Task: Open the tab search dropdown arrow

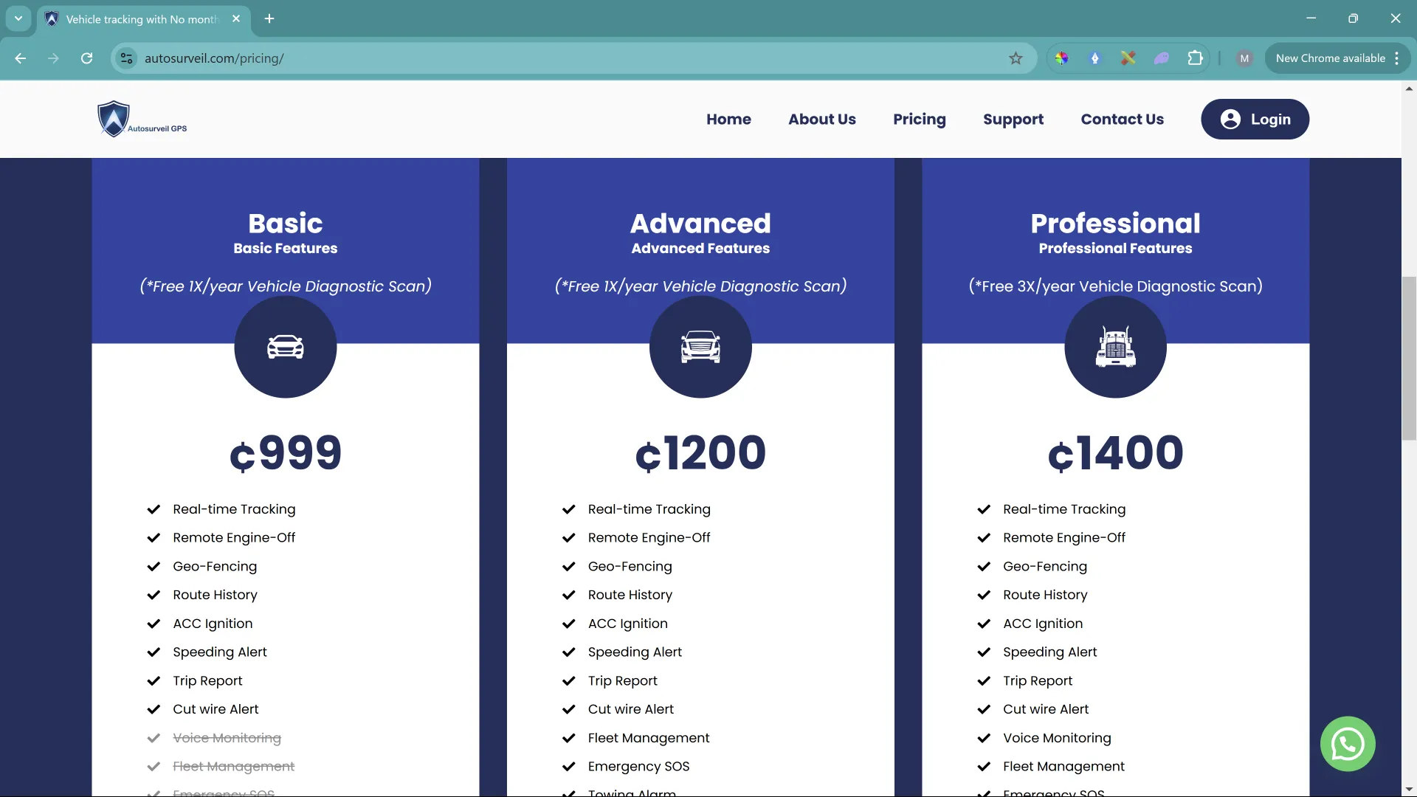Action: pyautogui.click(x=18, y=18)
